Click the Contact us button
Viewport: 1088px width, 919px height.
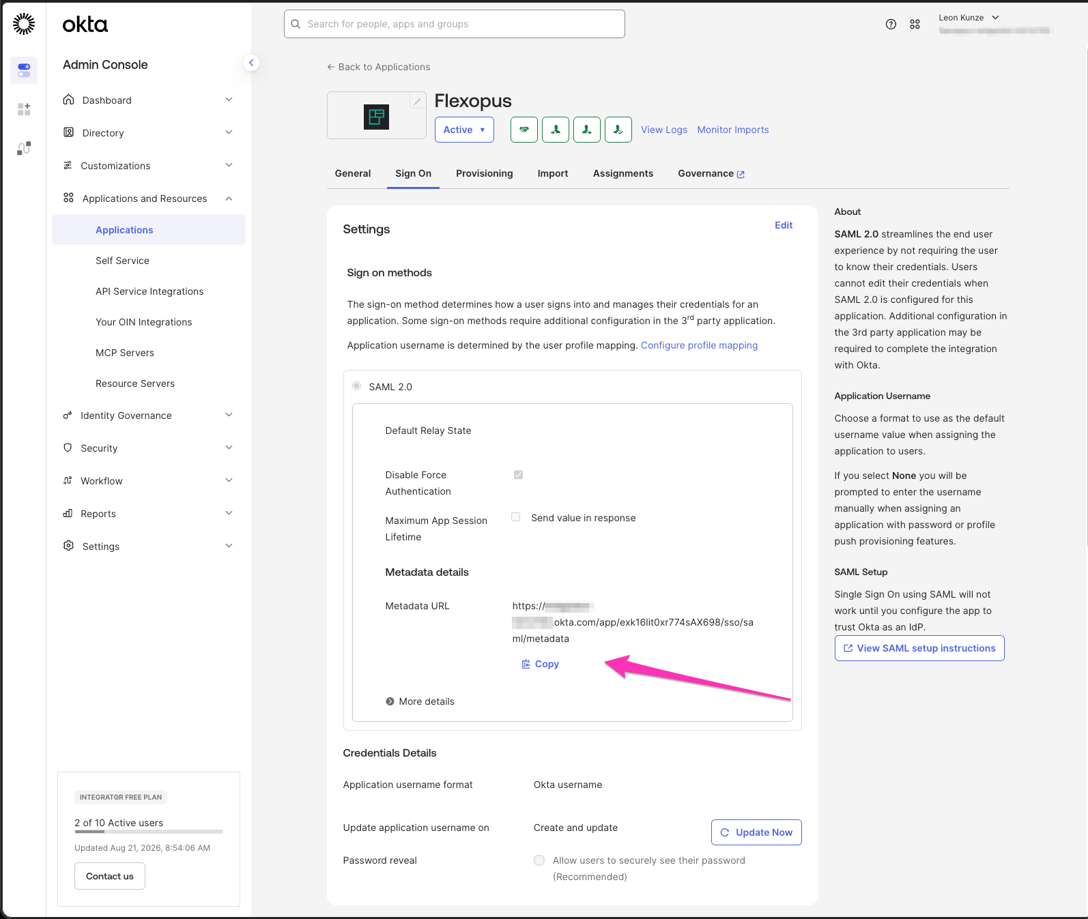tap(110, 876)
